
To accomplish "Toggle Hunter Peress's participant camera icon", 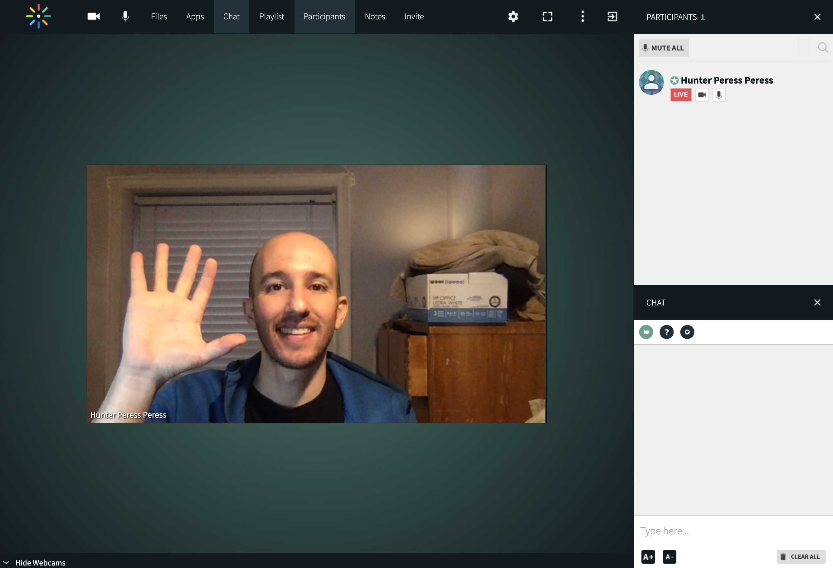I will click(x=701, y=95).
